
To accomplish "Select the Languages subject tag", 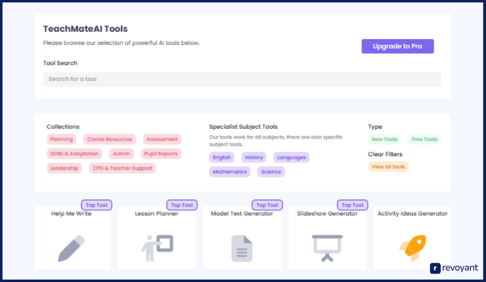I will click(x=291, y=157).
